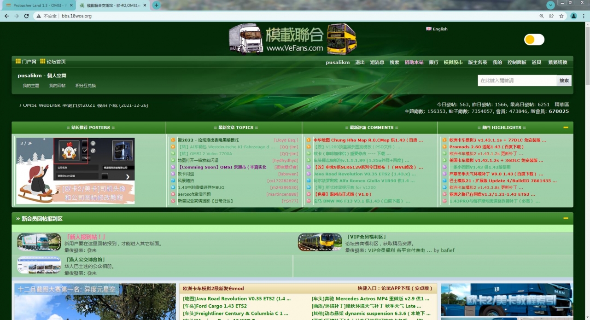Share this page via address bar icon
Image resolution: width=590 pixels, height=320 pixels.
(x=551, y=16)
